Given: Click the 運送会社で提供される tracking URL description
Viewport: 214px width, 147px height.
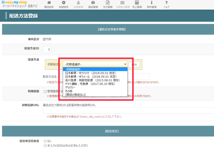Looking at the screenshot, I should [x=69, y=105].
